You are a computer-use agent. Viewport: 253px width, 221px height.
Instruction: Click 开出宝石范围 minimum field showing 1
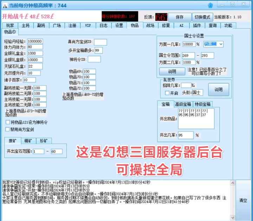(x=39, y=152)
